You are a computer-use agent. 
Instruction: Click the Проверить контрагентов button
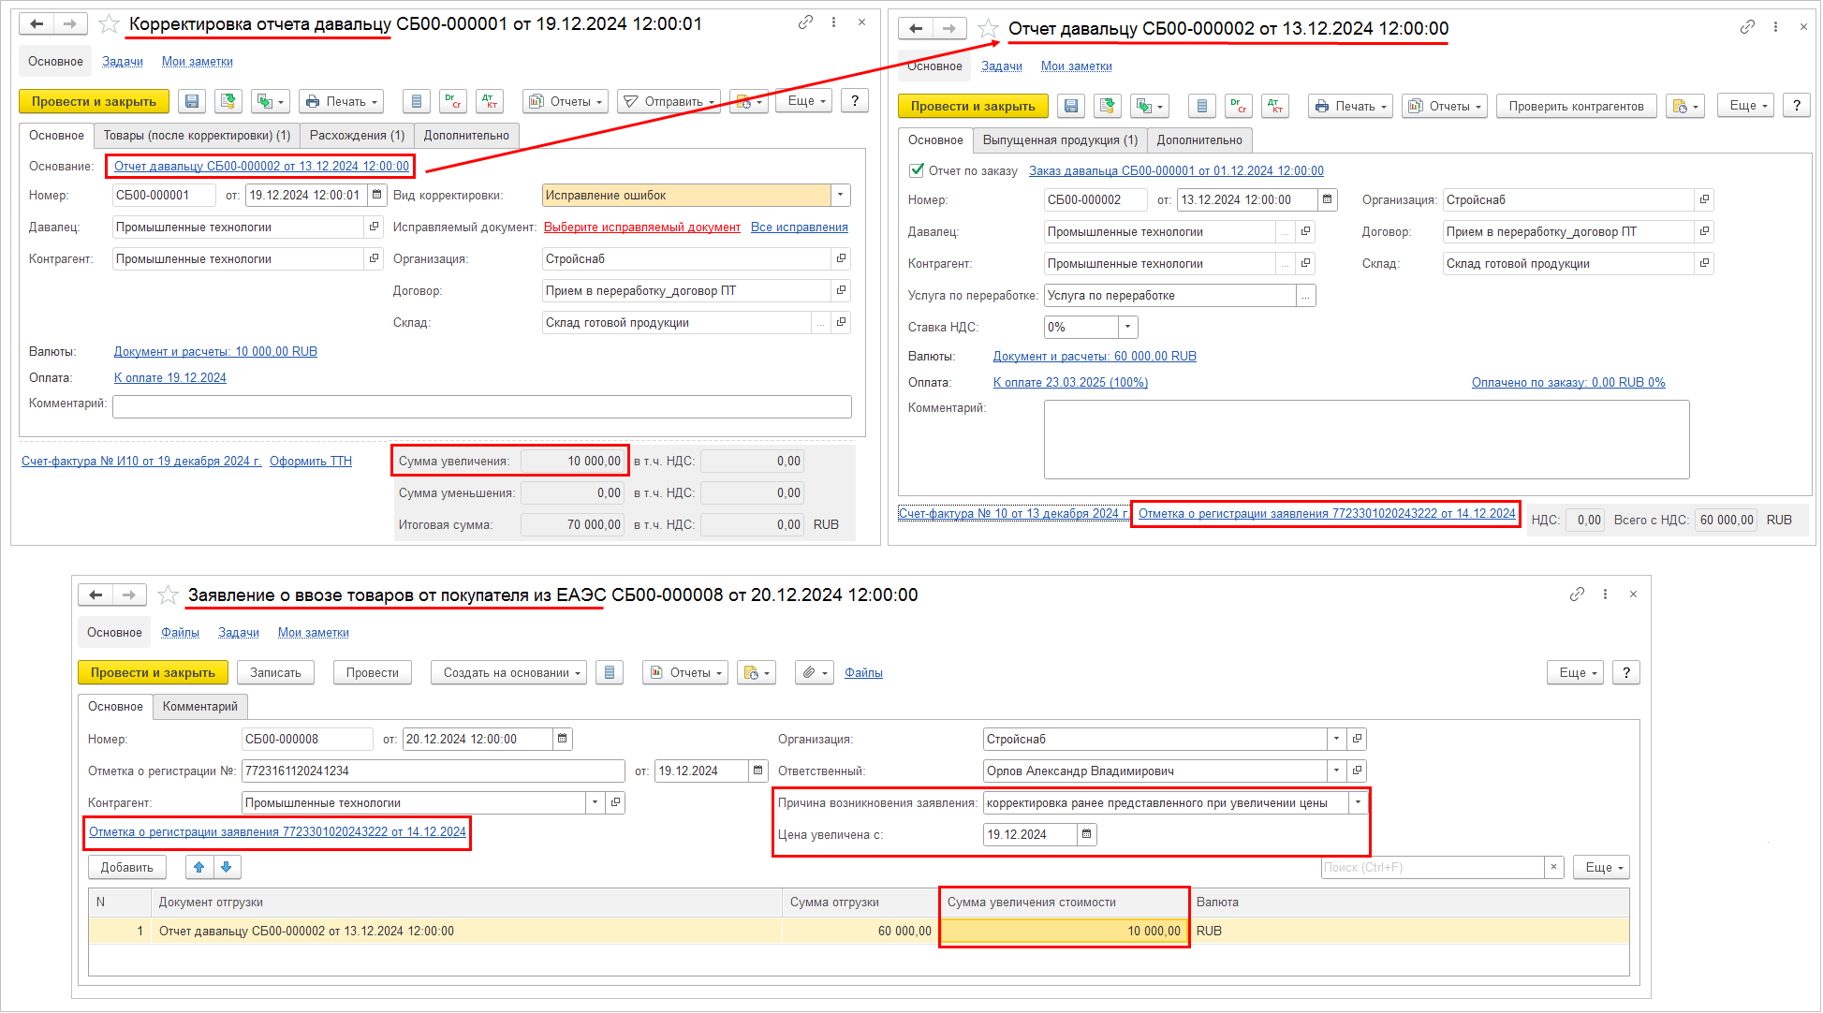[x=1576, y=106]
